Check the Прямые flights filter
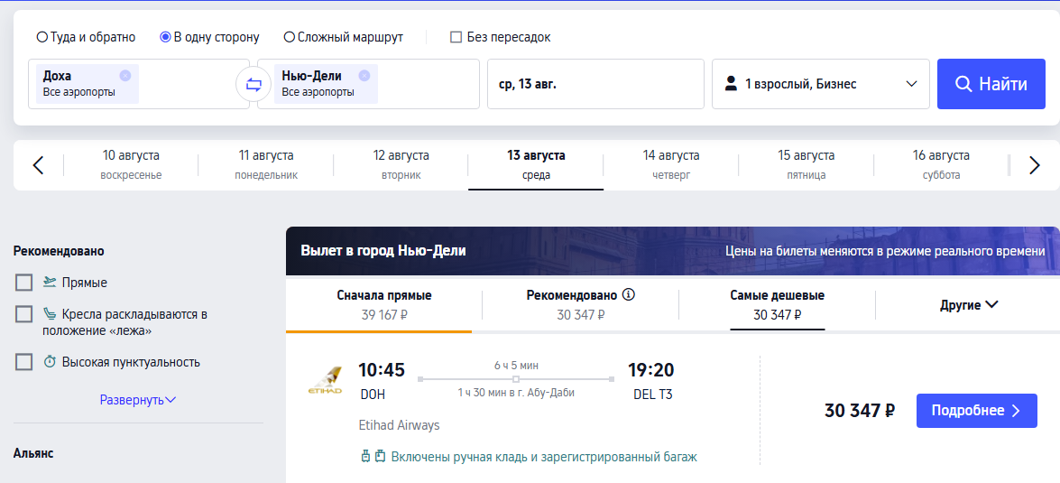 coord(24,283)
